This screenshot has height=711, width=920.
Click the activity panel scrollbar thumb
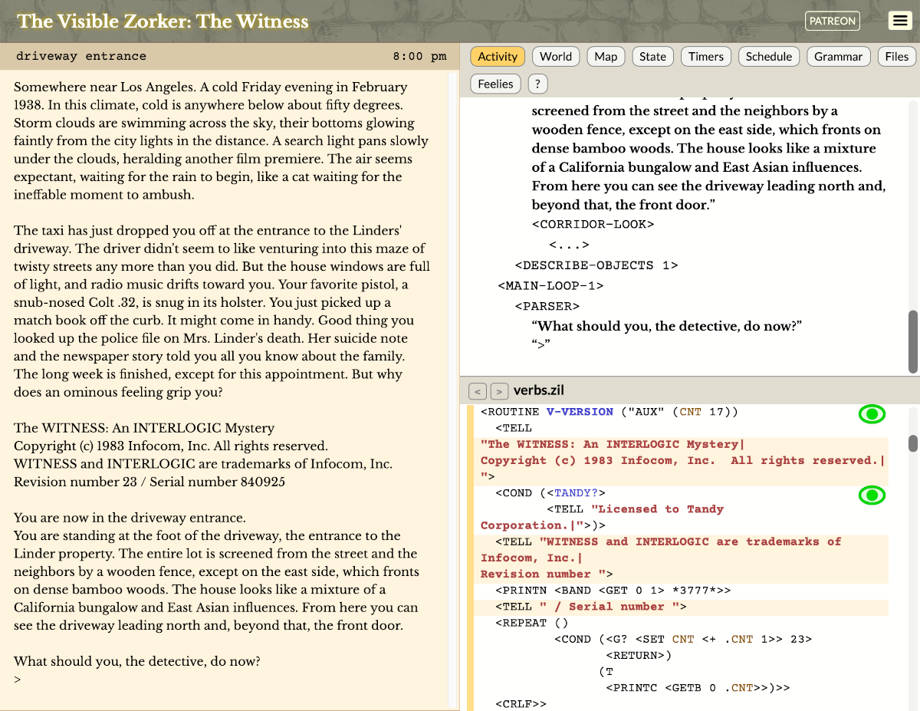913,341
